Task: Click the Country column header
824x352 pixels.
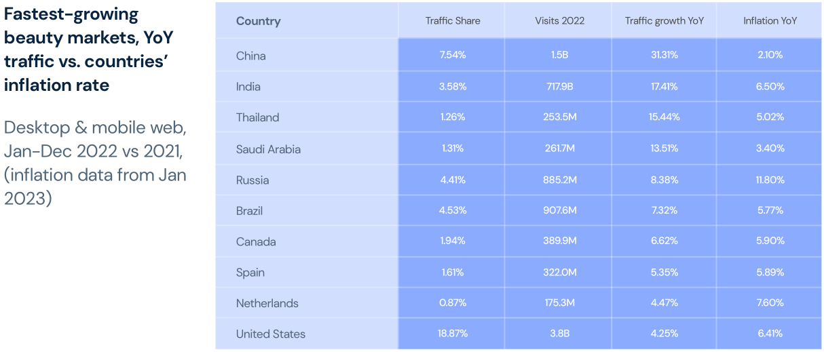Action: point(258,21)
